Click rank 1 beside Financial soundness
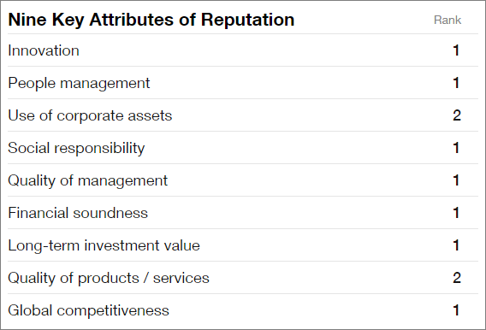This screenshot has width=486, height=330. [x=456, y=213]
